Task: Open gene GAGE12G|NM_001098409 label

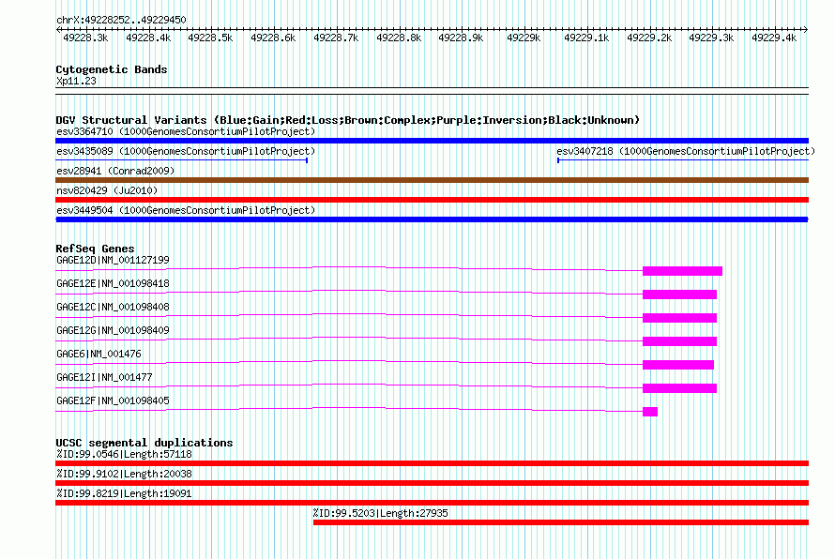Action: 113,330
